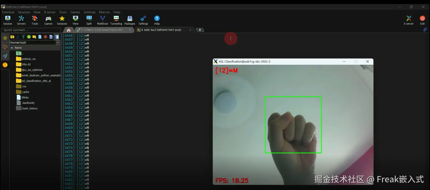Download selected files in SFTP toolbar

[x=18, y=37]
